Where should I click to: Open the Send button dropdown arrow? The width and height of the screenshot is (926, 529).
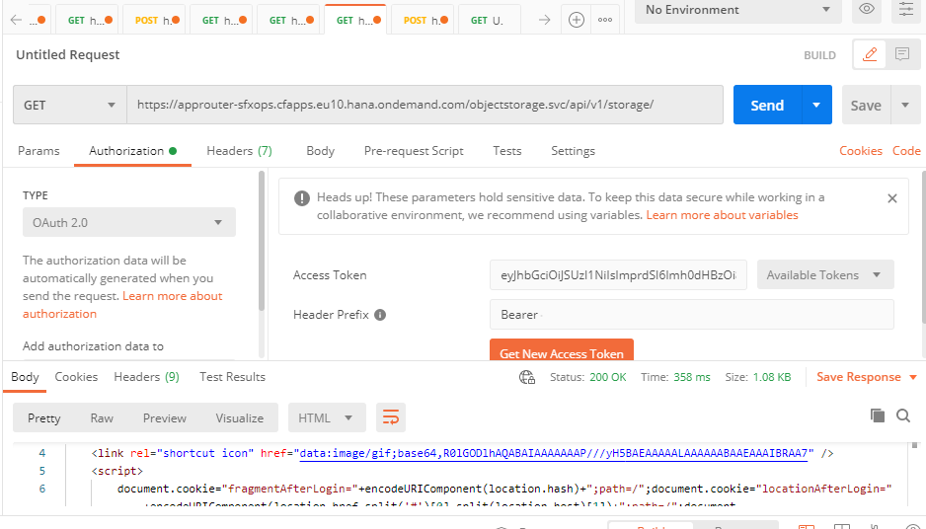point(816,105)
